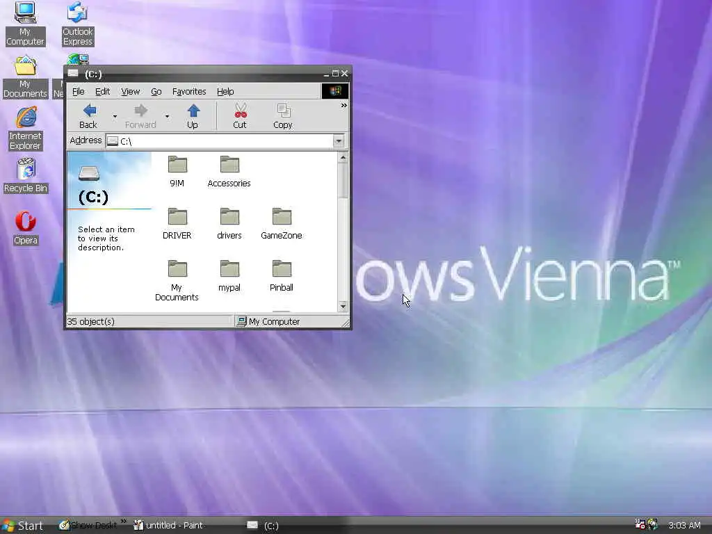Open the View menu
Viewport: 712px width, 534px height.
tap(130, 91)
